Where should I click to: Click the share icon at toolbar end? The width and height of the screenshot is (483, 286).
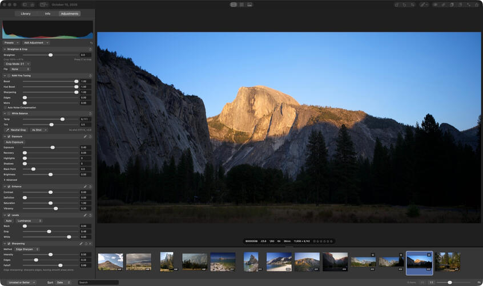477,5
